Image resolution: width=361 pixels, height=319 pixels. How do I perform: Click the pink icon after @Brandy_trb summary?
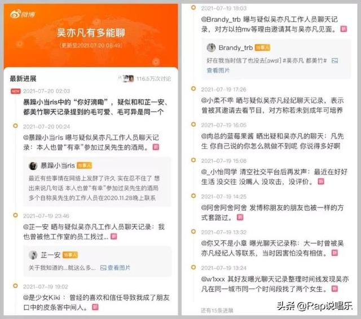[344, 29]
